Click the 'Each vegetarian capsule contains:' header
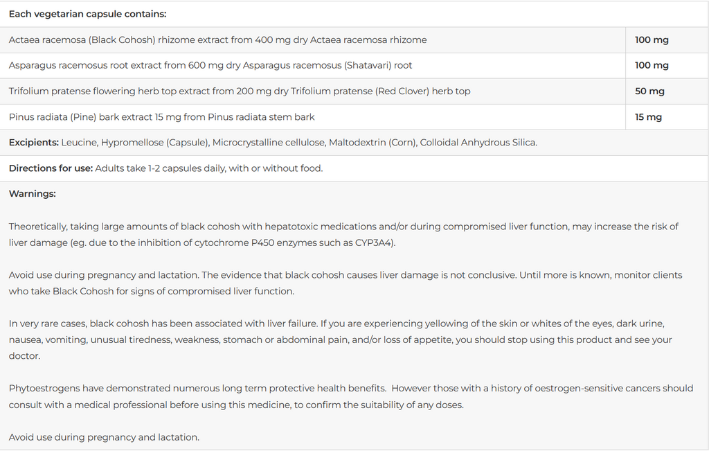 click(x=87, y=14)
